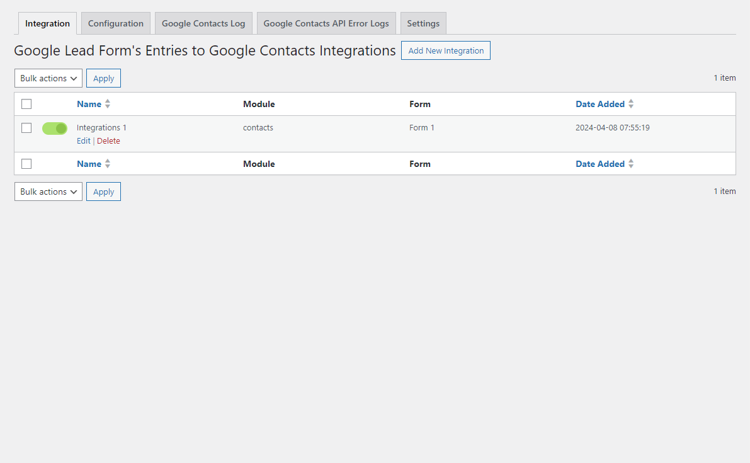This screenshot has width=750, height=463.
Task: Click the date 2024-04-08 07:55:19
Action: tap(612, 128)
